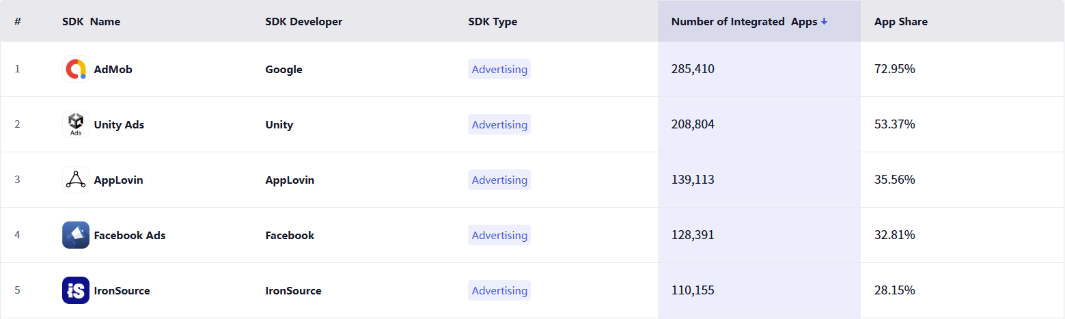
Task: Select the 208,804 integrated apps value
Action: point(693,124)
